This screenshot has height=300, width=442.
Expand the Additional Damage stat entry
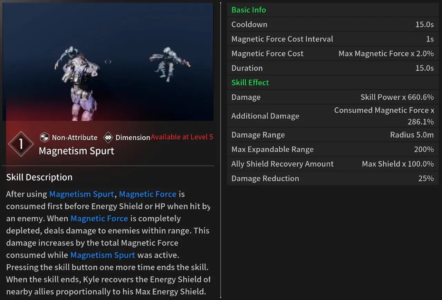point(331,116)
